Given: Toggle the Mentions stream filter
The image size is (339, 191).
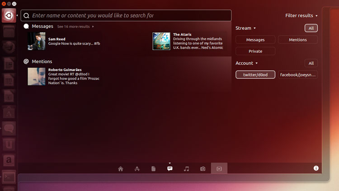Looking at the screenshot, I should 297,40.
